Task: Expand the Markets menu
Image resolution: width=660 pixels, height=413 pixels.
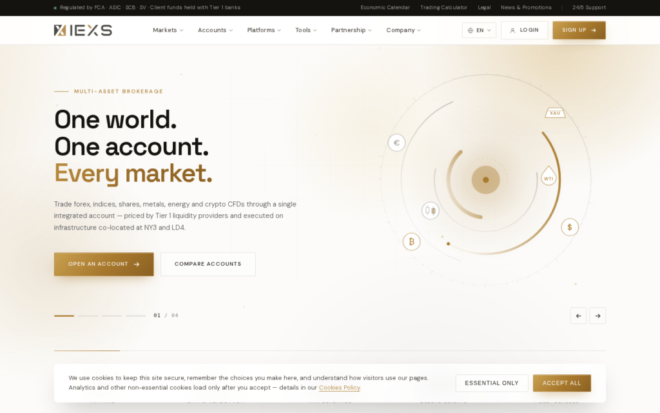Action: [168, 30]
